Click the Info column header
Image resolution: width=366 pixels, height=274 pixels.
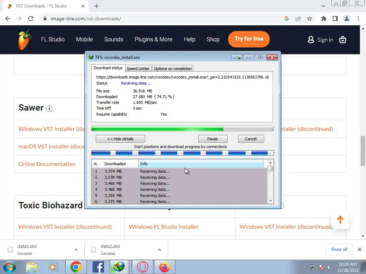tap(201, 164)
